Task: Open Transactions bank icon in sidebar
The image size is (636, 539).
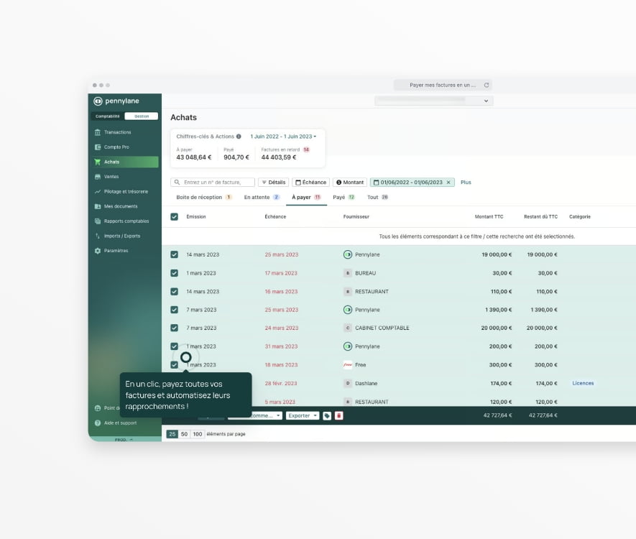Action: coord(97,132)
